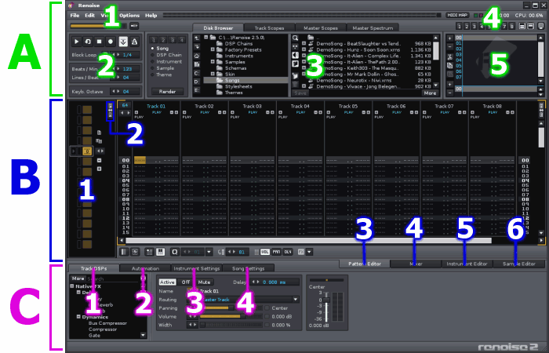The width and height of the screenshot is (549, 353).
Task: Click the copy icon in sequencer panel
Action: 450,66
